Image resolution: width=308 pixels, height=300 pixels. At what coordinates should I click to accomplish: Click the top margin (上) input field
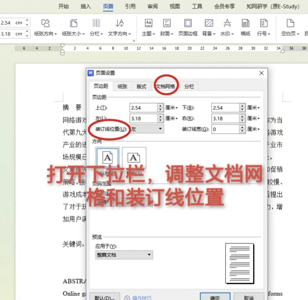[x=143, y=108]
